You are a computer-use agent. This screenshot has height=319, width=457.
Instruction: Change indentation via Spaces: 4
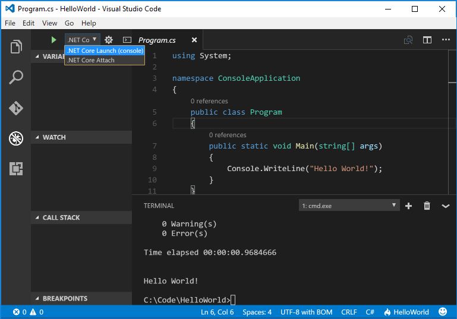click(257, 312)
